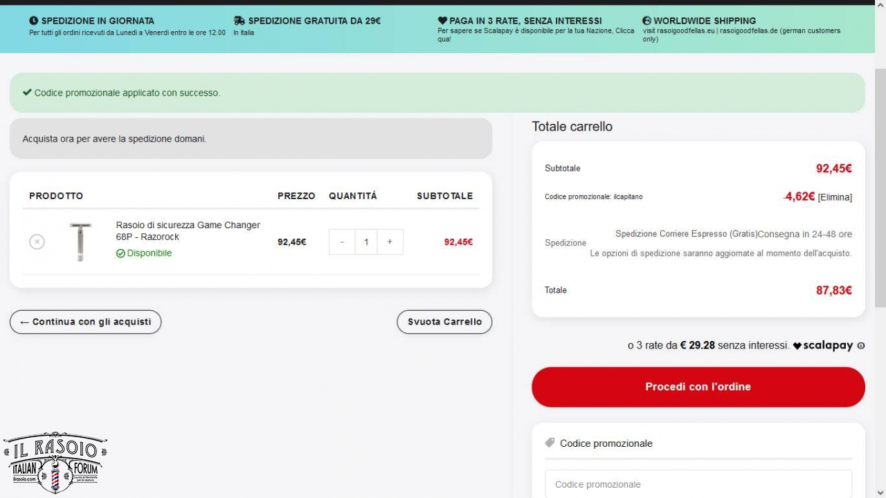Decrease quantity with minus button

pyautogui.click(x=342, y=242)
